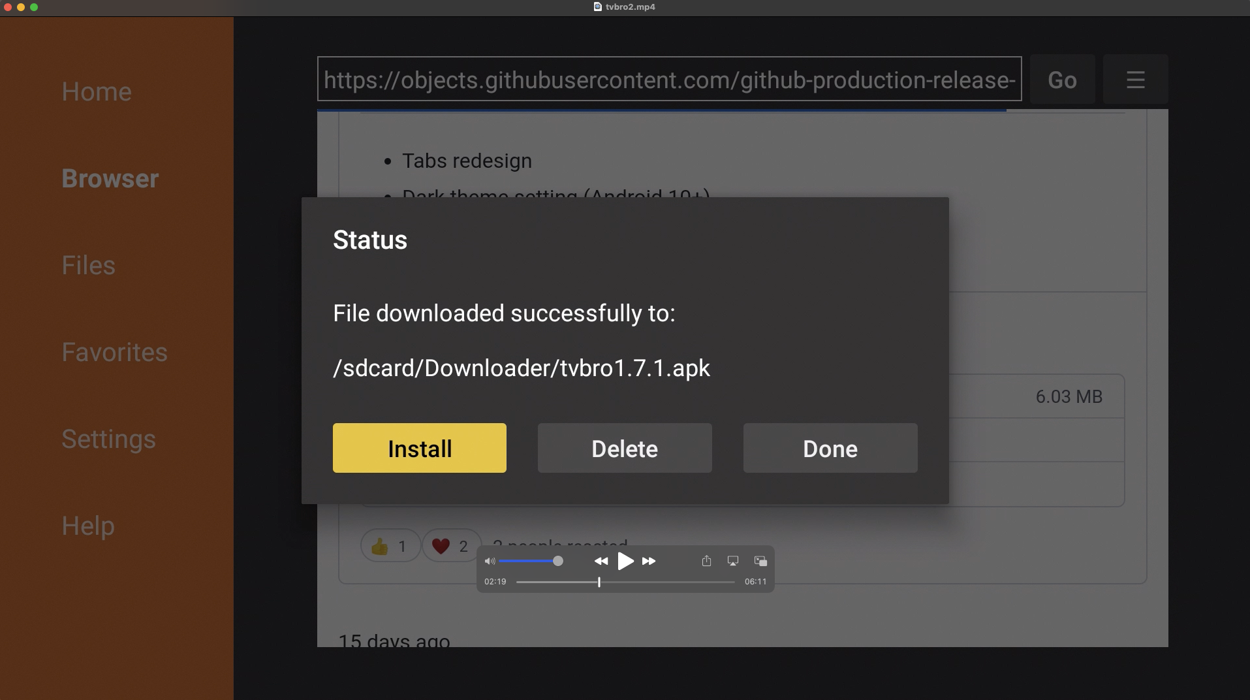Open Settings in the sidebar
Image resolution: width=1250 pixels, height=700 pixels.
click(109, 439)
